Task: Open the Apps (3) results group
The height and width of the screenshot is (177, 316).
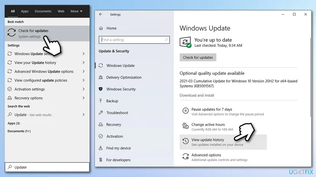Action: pyautogui.click(x=14, y=123)
